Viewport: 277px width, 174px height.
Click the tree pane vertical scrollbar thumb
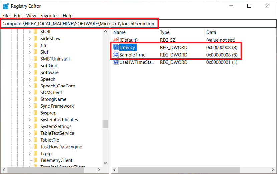106,124
